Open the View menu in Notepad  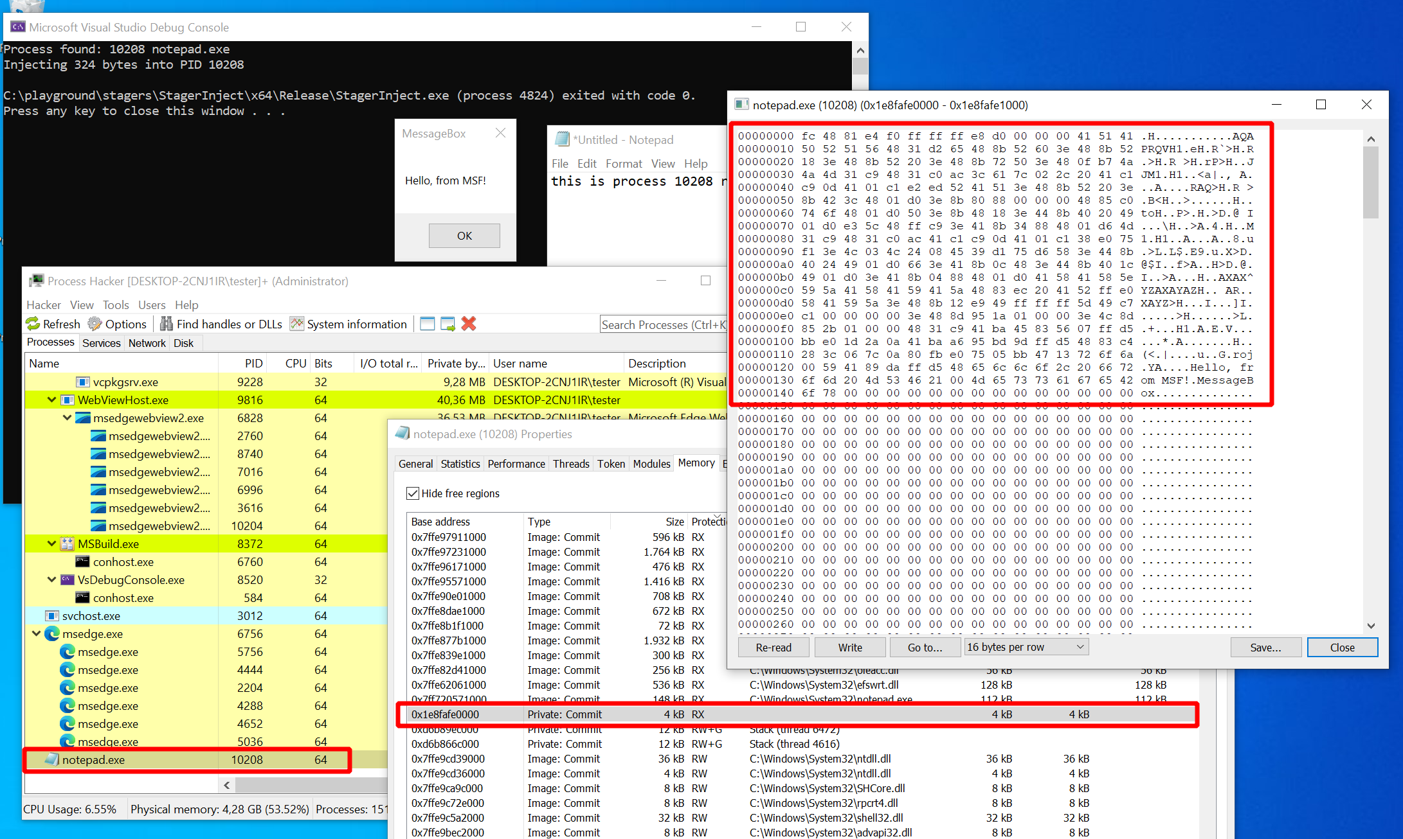tap(663, 164)
